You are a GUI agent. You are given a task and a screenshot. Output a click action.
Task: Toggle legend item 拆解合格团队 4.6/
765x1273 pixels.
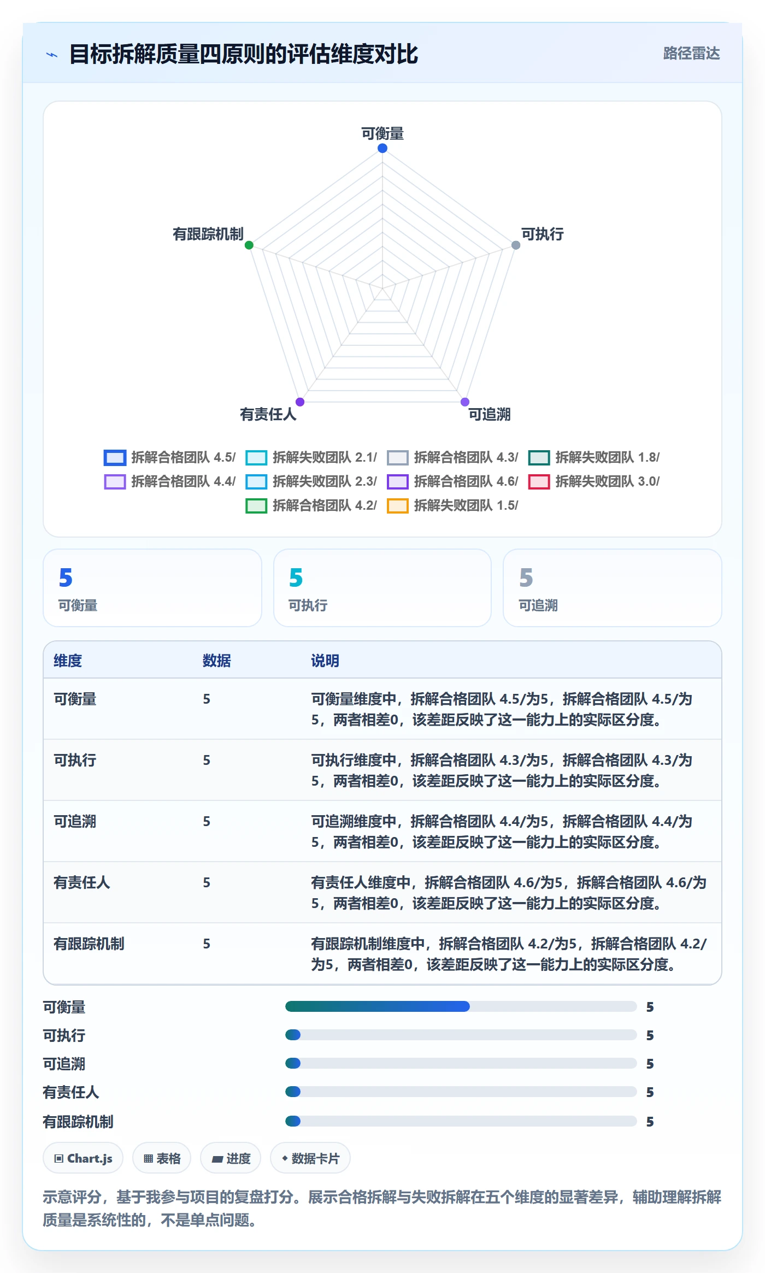pos(452,481)
